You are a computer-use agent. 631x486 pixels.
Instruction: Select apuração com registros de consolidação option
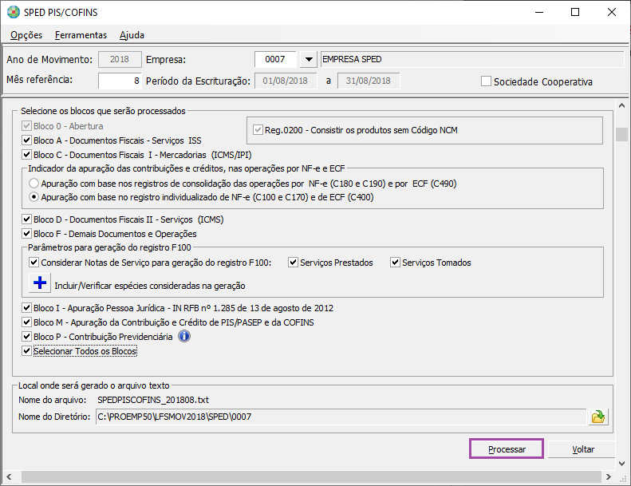coord(34,183)
